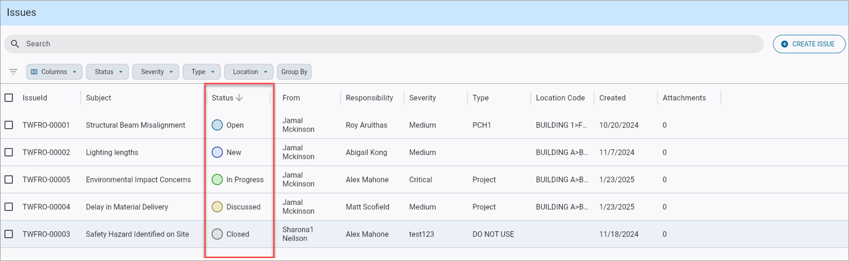Click the test123 severity cell
The image size is (849, 261).
click(422, 234)
